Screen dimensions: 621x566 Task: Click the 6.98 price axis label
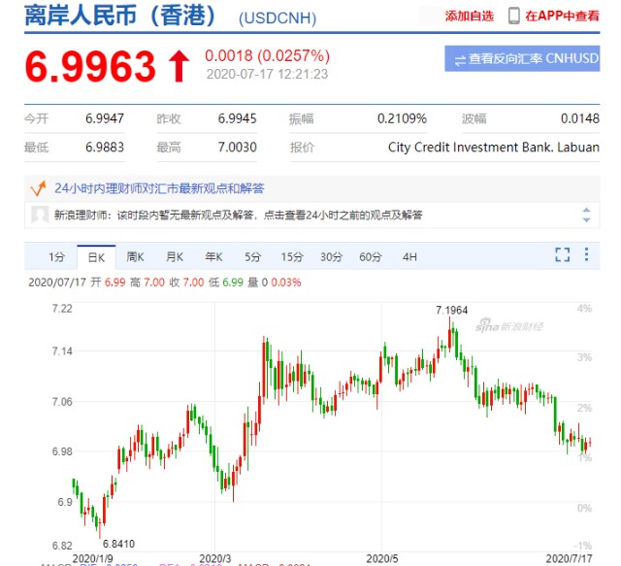62,451
